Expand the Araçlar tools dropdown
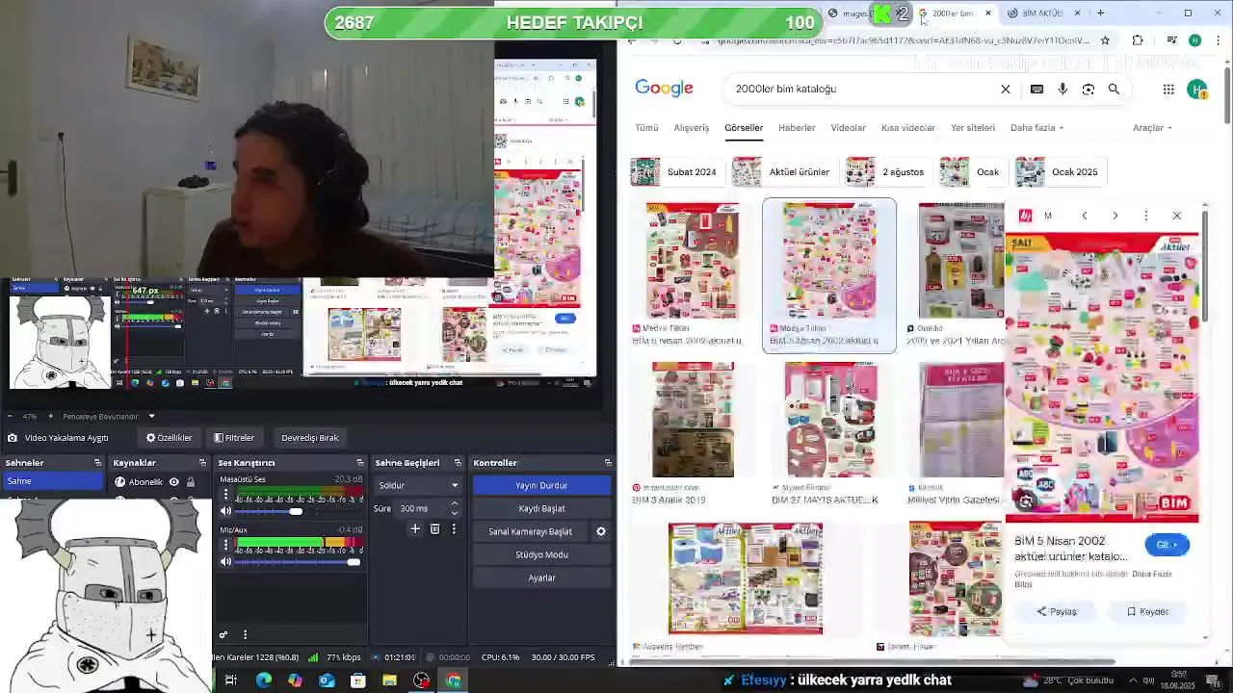Image resolution: width=1233 pixels, height=693 pixels. click(1152, 128)
